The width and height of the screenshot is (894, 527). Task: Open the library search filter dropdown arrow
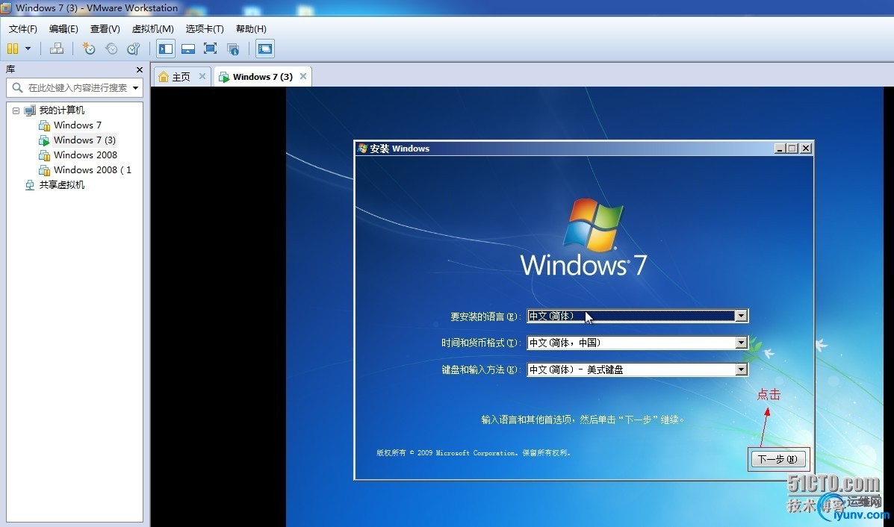[x=136, y=88]
